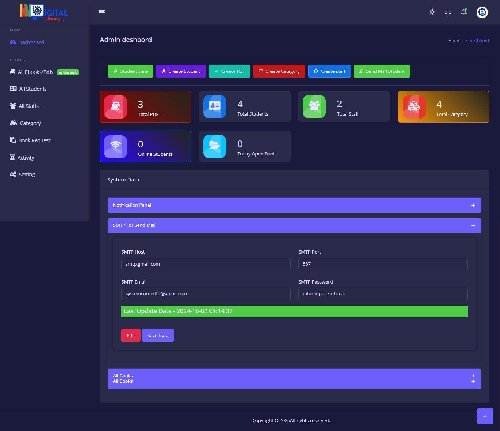Click the cubes icon beside Category

(x=14, y=123)
